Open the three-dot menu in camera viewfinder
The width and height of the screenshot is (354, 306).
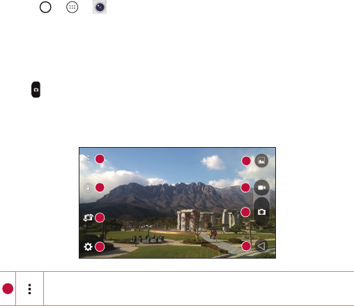pos(88,159)
